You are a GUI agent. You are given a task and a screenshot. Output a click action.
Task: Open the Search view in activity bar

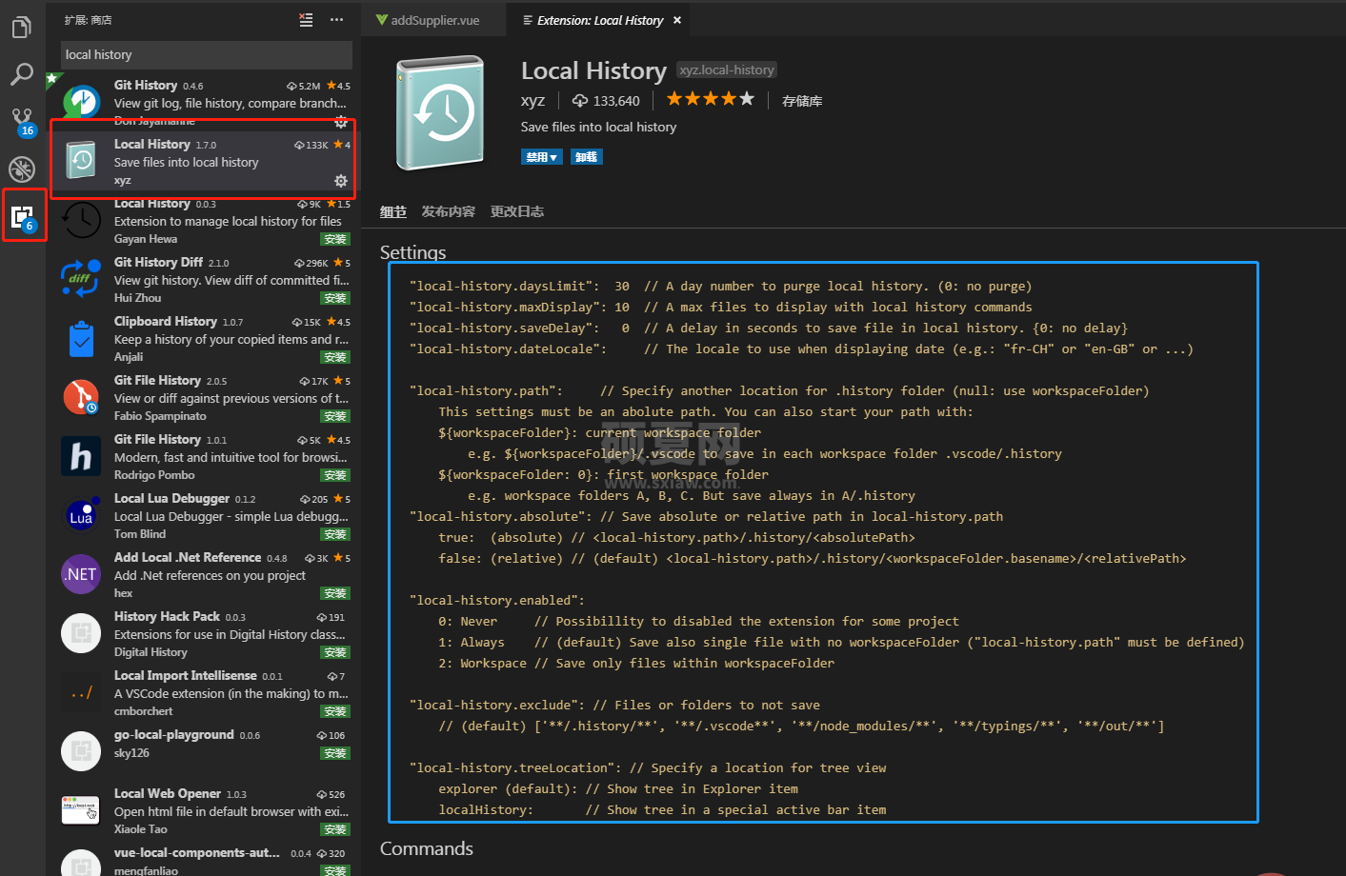[22, 74]
